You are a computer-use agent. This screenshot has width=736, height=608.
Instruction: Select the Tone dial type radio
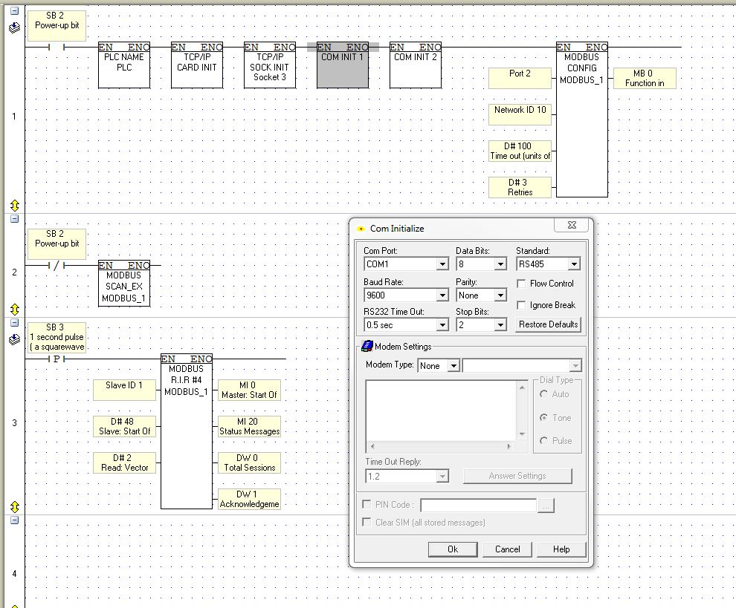click(x=544, y=418)
